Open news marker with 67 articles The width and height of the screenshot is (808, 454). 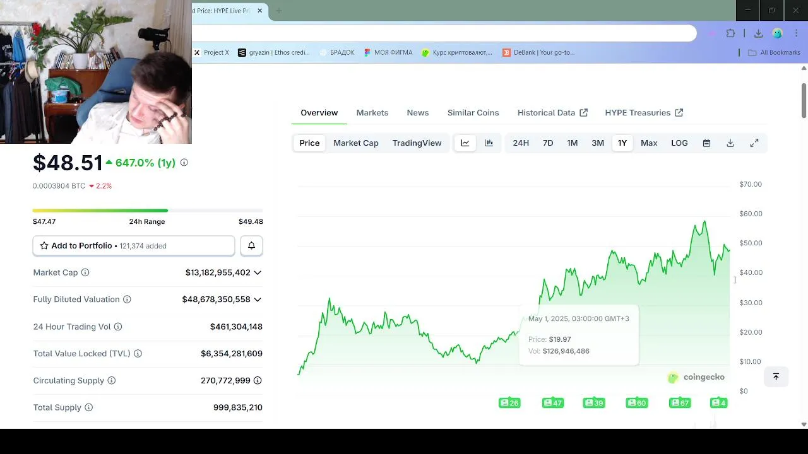point(680,403)
